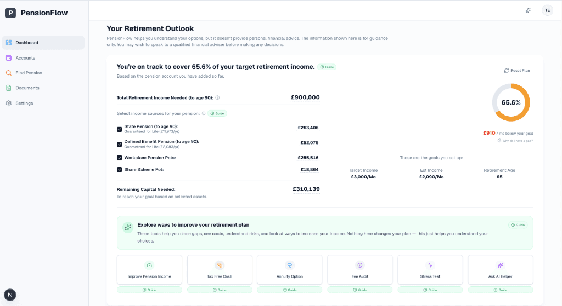Viewport: 562px width, 306px height.
Task: Click the 'Why do I have a gap?' link
Action: [515, 141]
